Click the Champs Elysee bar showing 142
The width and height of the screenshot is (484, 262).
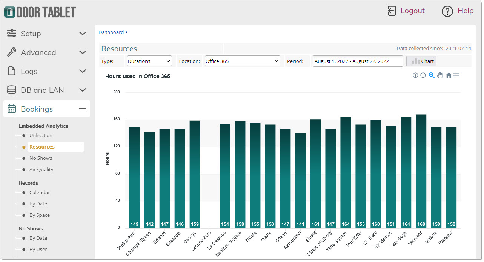pyautogui.click(x=150, y=180)
